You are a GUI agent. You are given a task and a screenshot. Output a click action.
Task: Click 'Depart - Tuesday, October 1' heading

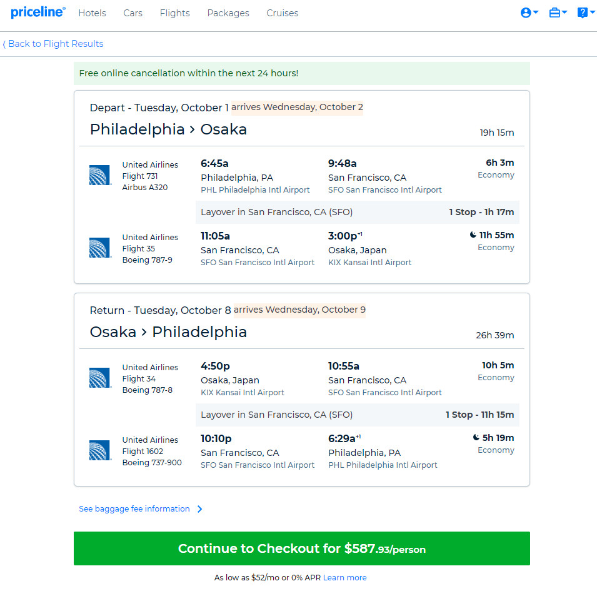point(159,108)
